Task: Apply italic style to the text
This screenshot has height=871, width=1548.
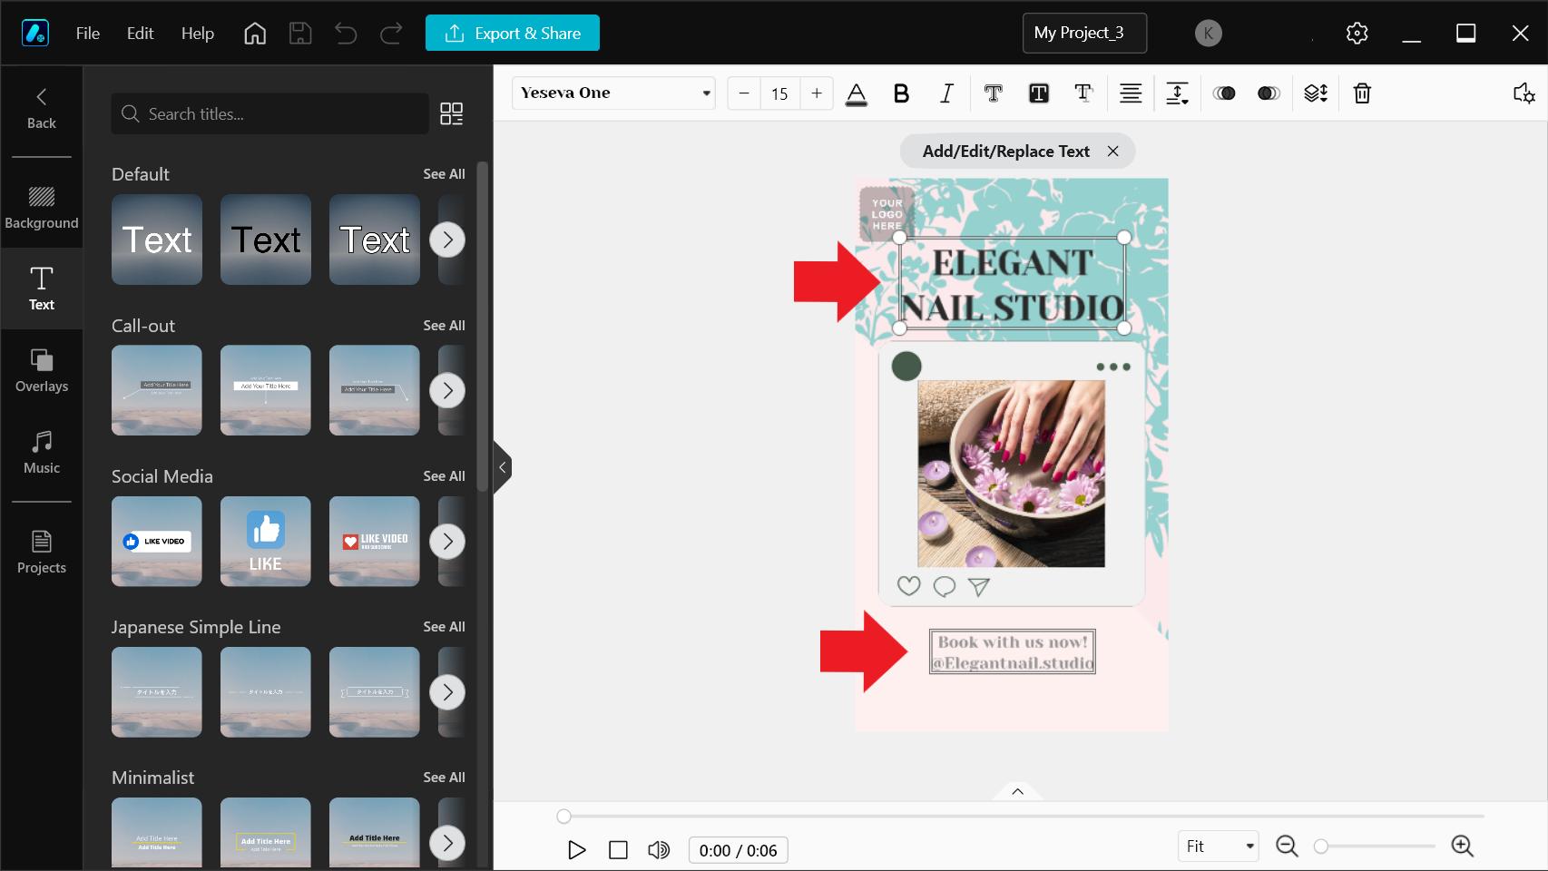Action: pyautogui.click(x=945, y=93)
